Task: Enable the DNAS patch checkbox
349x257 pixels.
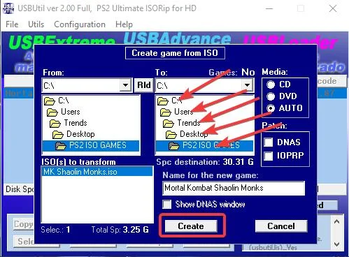Action: (269, 142)
